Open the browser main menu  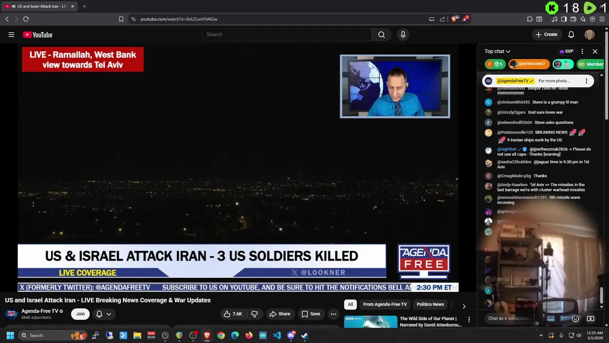point(602,19)
